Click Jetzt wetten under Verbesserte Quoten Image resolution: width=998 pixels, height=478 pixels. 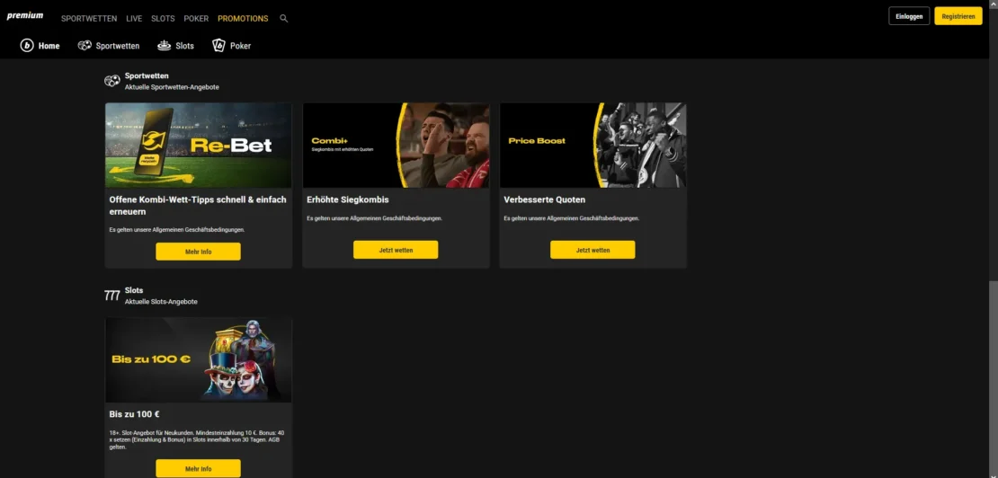593,250
